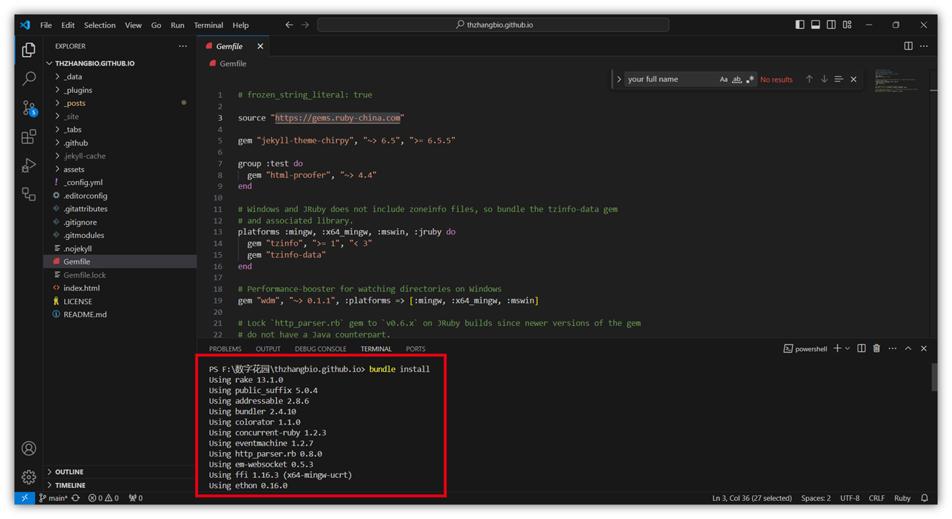Click the navigate forward arrow in title bar
The width and height of the screenshot is (952, 519).
(305, 25)
